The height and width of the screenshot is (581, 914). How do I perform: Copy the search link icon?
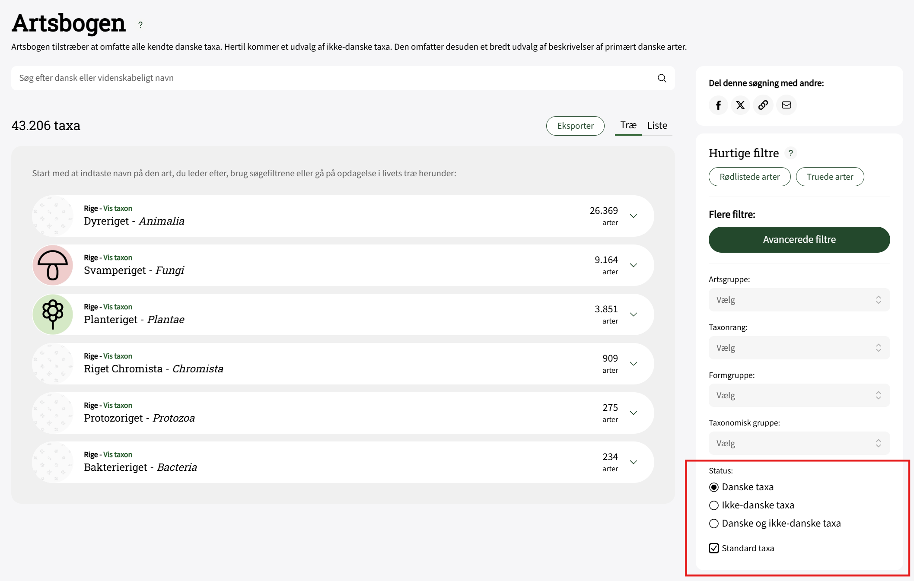point(763,105)
